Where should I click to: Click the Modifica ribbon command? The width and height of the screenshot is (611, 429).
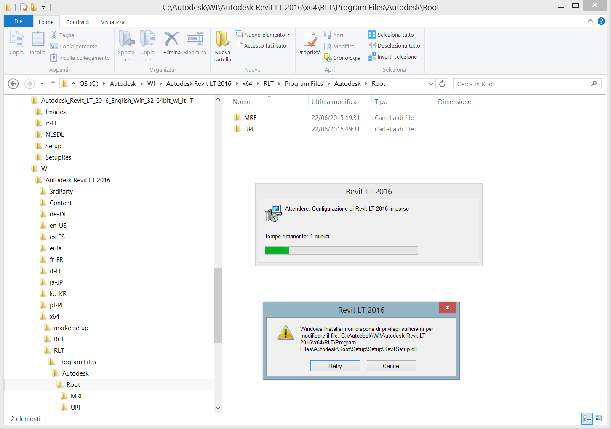339,46
